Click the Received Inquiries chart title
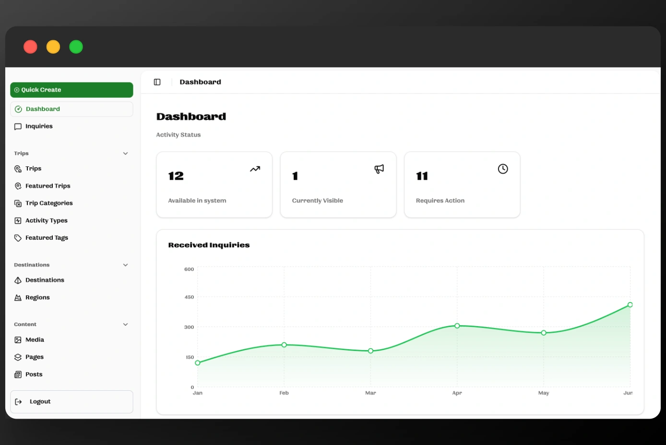The height and width of the screenshot is (445, 666). [x=209, y=245]
